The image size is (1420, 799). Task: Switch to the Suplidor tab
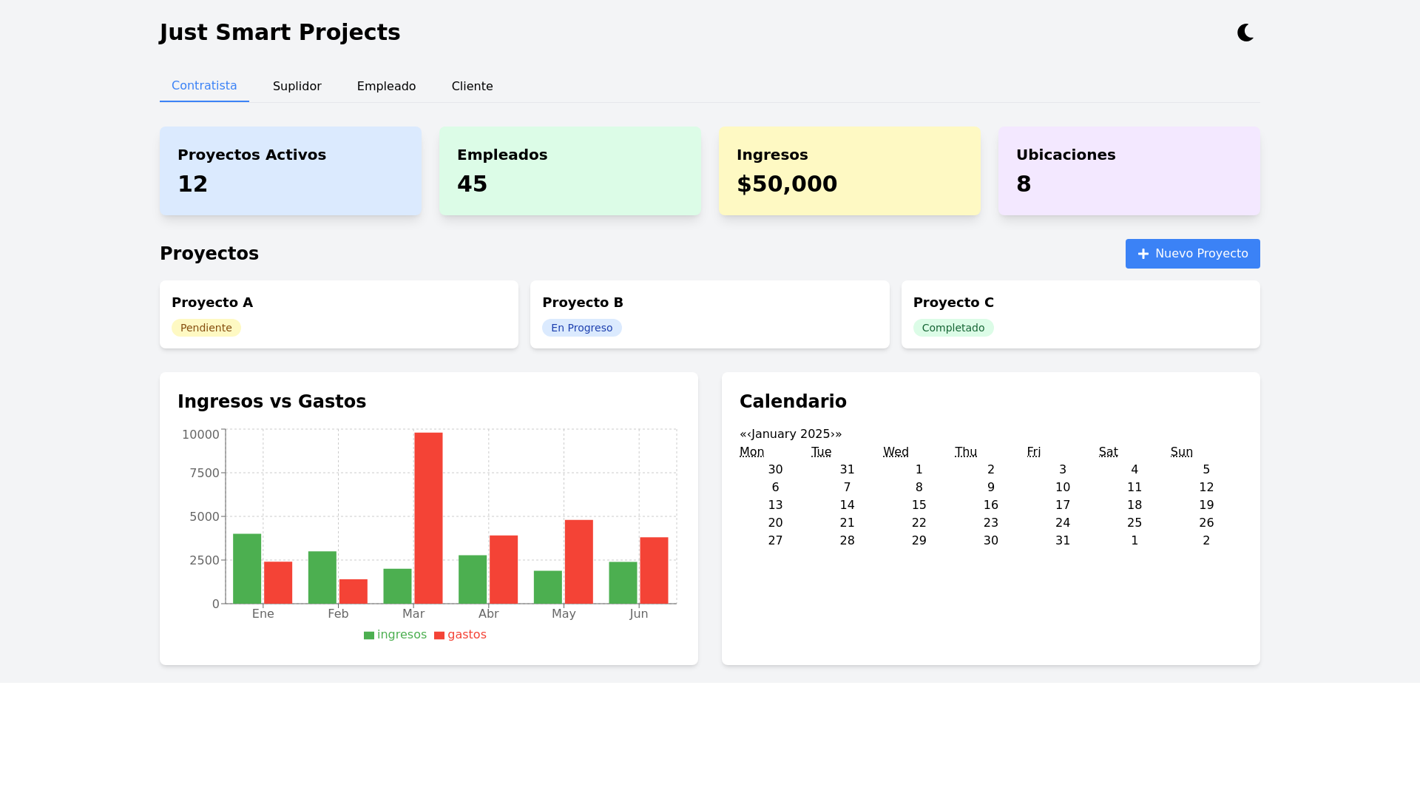[297, 86]
